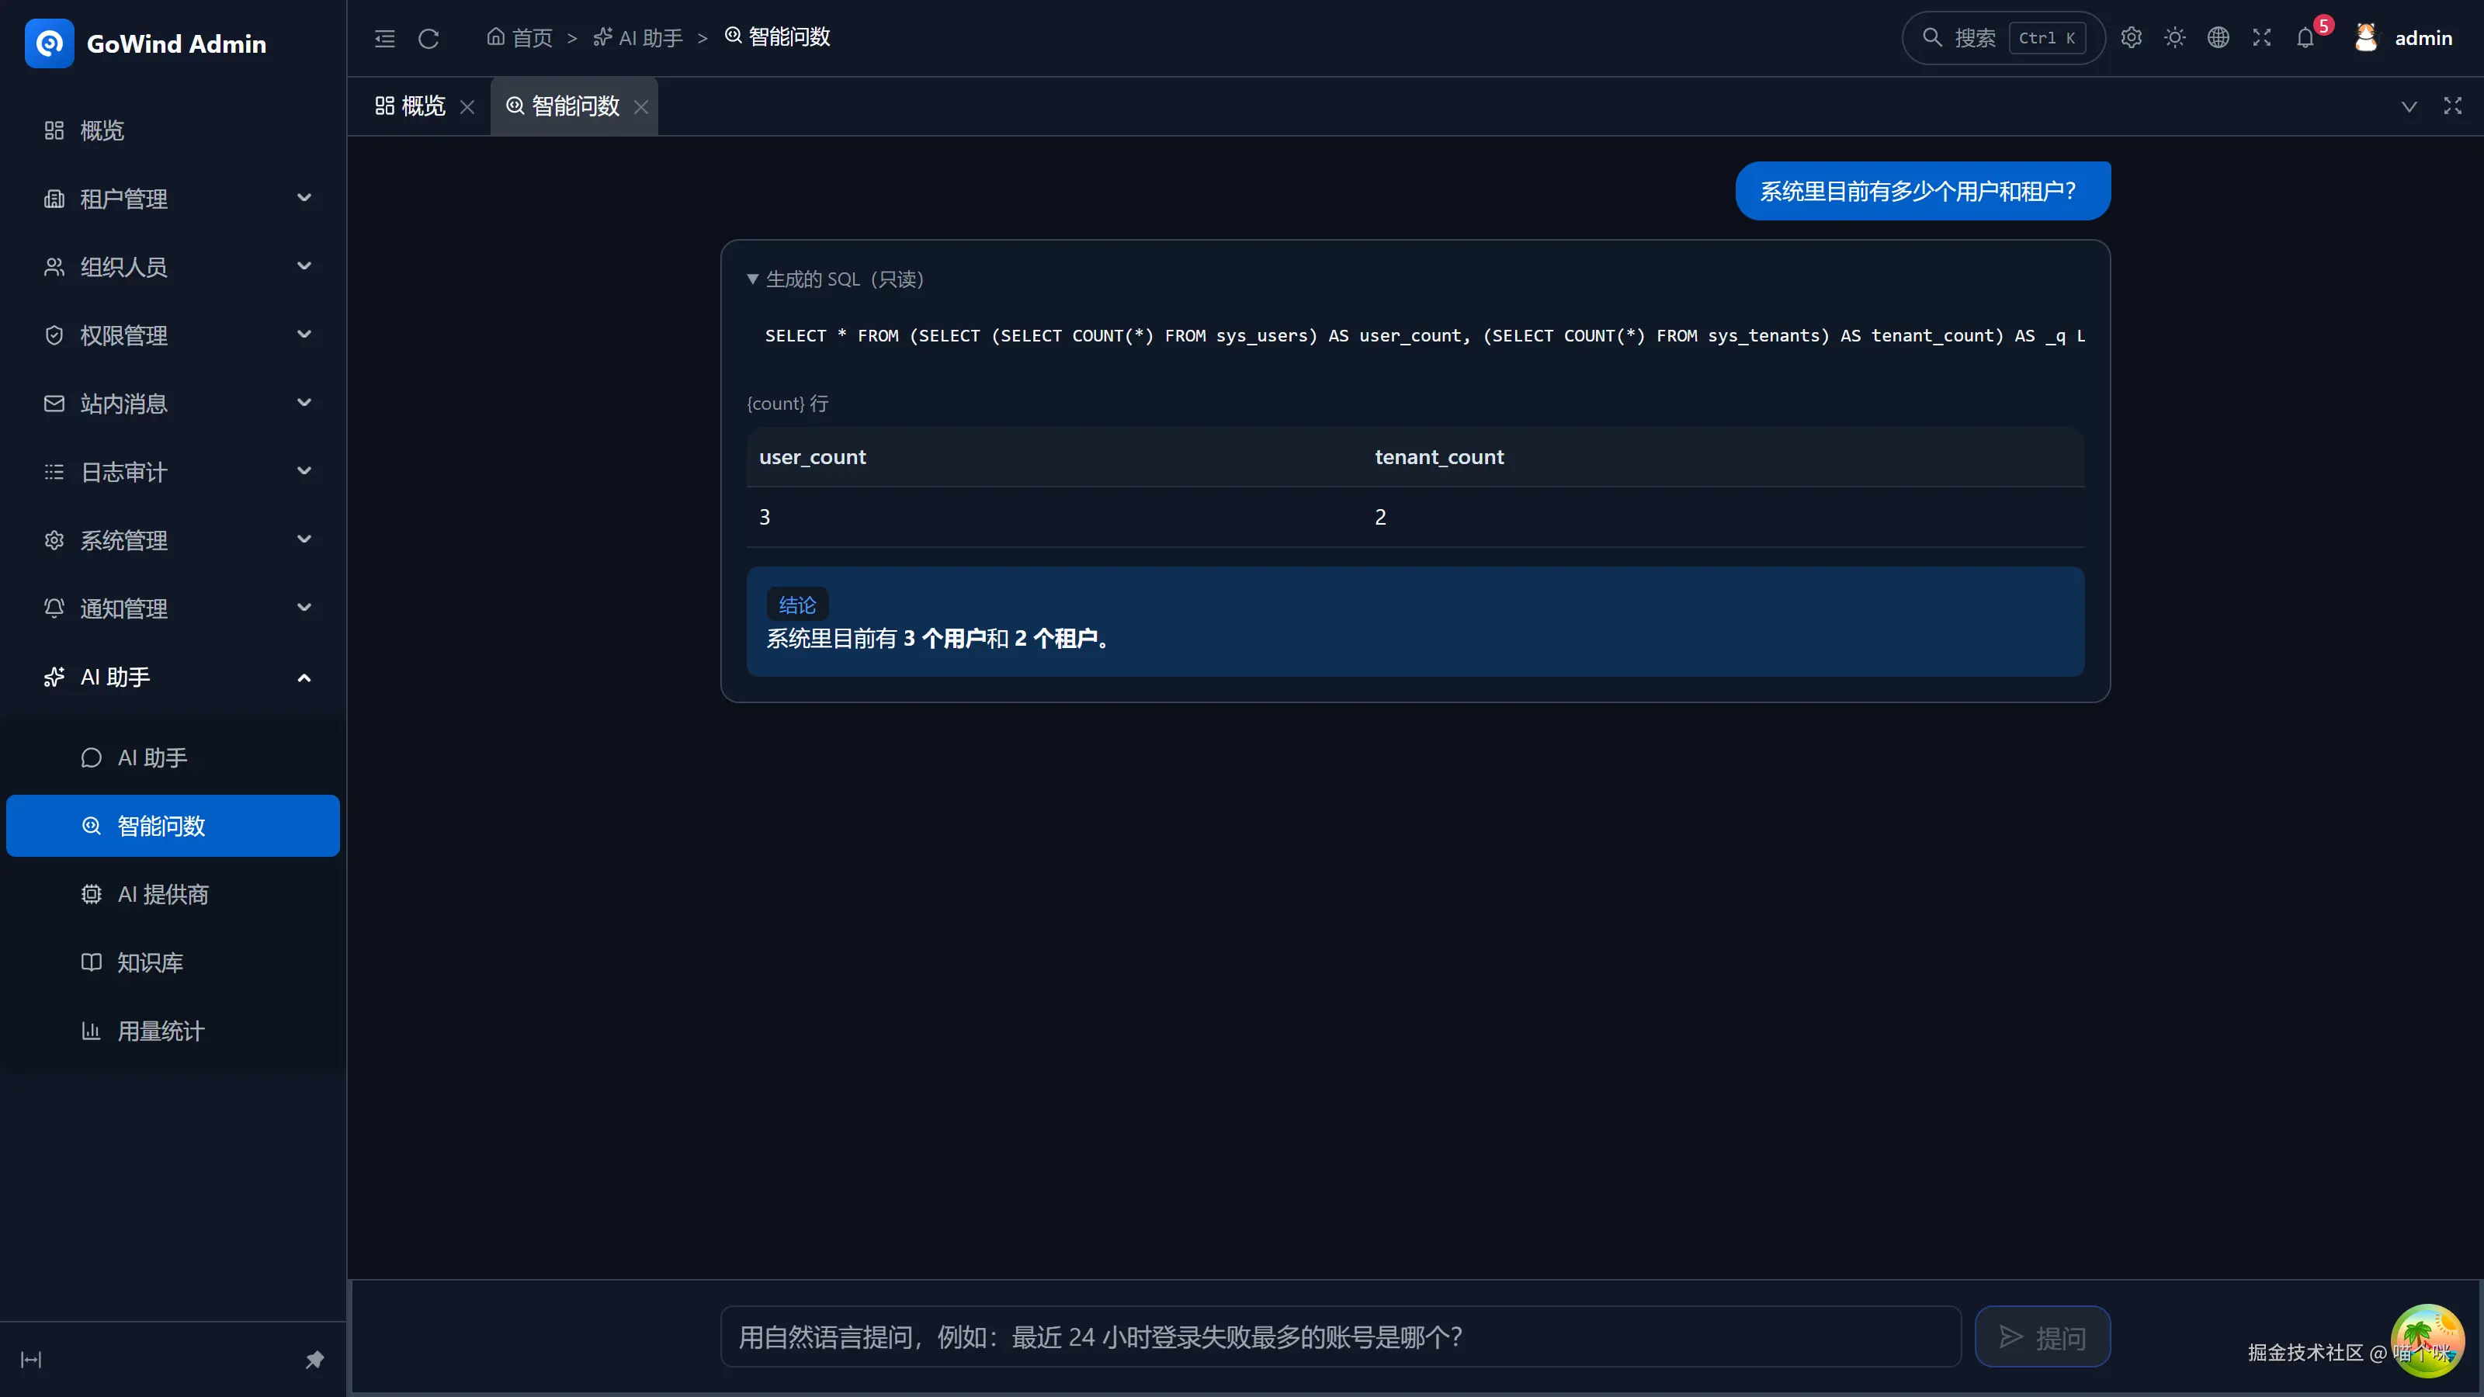Screen dimensions: 2484x1397
Task: Click the user question bubble 系统里目前有多少个用户和租户
Action: click(1922, 191)
